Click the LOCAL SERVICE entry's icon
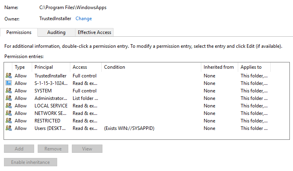Screen dimensions: 293x171 coord(9,106)
